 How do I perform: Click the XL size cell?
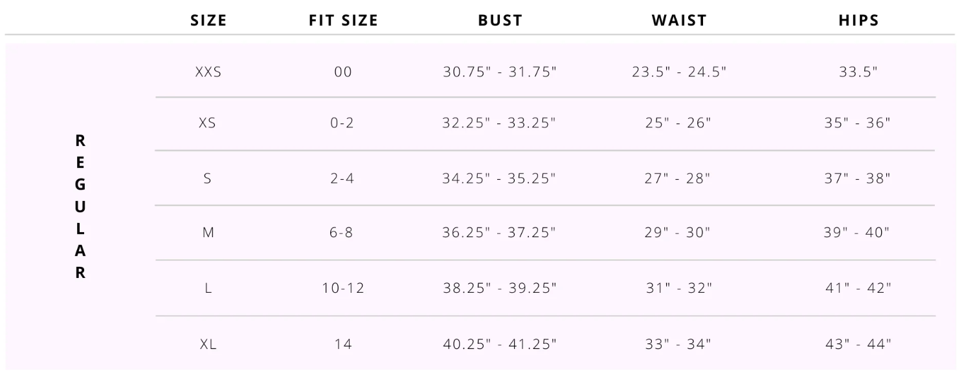click(x=208, y=344)
